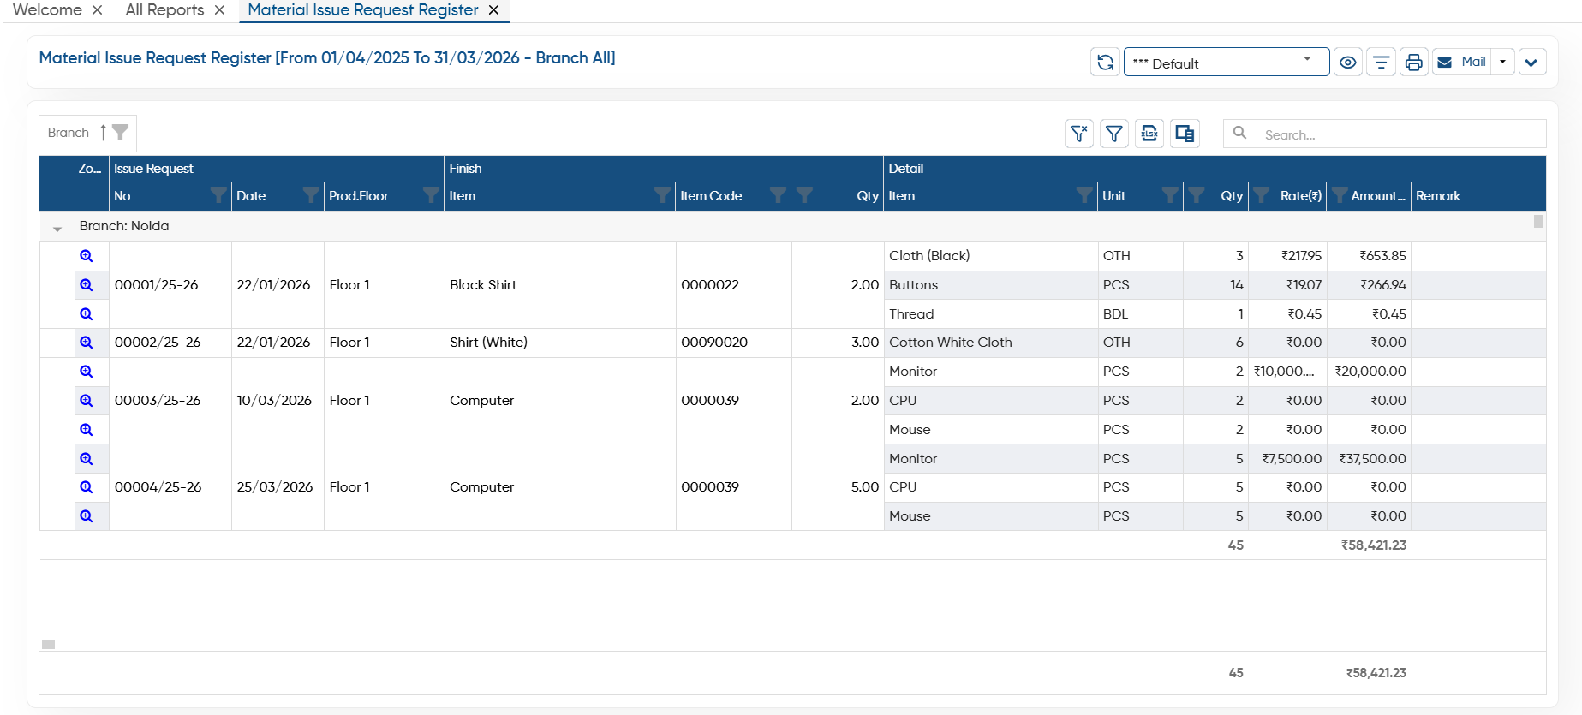Filter the Finish Item column
Viewport: 1582px width, 715px height.
click(x=663, y=195)
